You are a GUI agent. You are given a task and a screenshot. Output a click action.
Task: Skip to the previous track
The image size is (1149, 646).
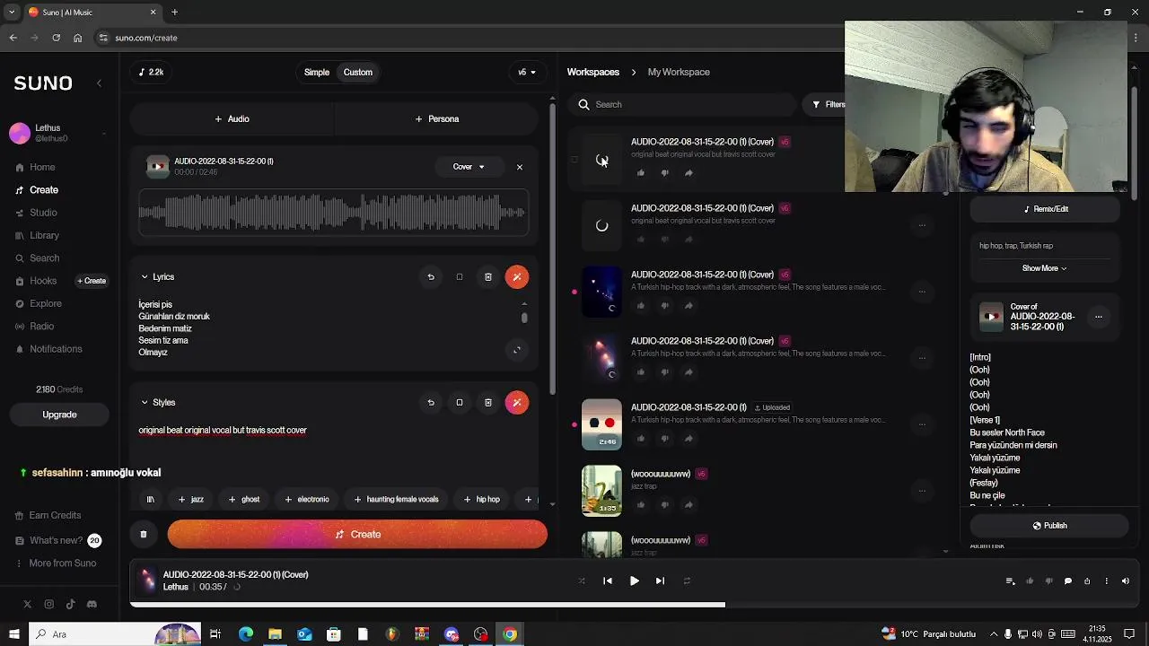608,581
